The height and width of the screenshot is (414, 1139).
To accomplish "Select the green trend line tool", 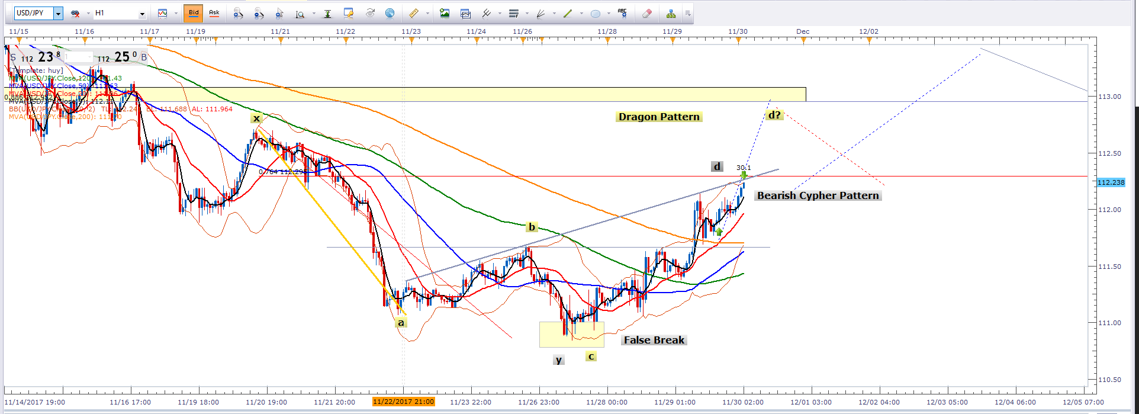I will pyautogui.click(x=568, y=13).
